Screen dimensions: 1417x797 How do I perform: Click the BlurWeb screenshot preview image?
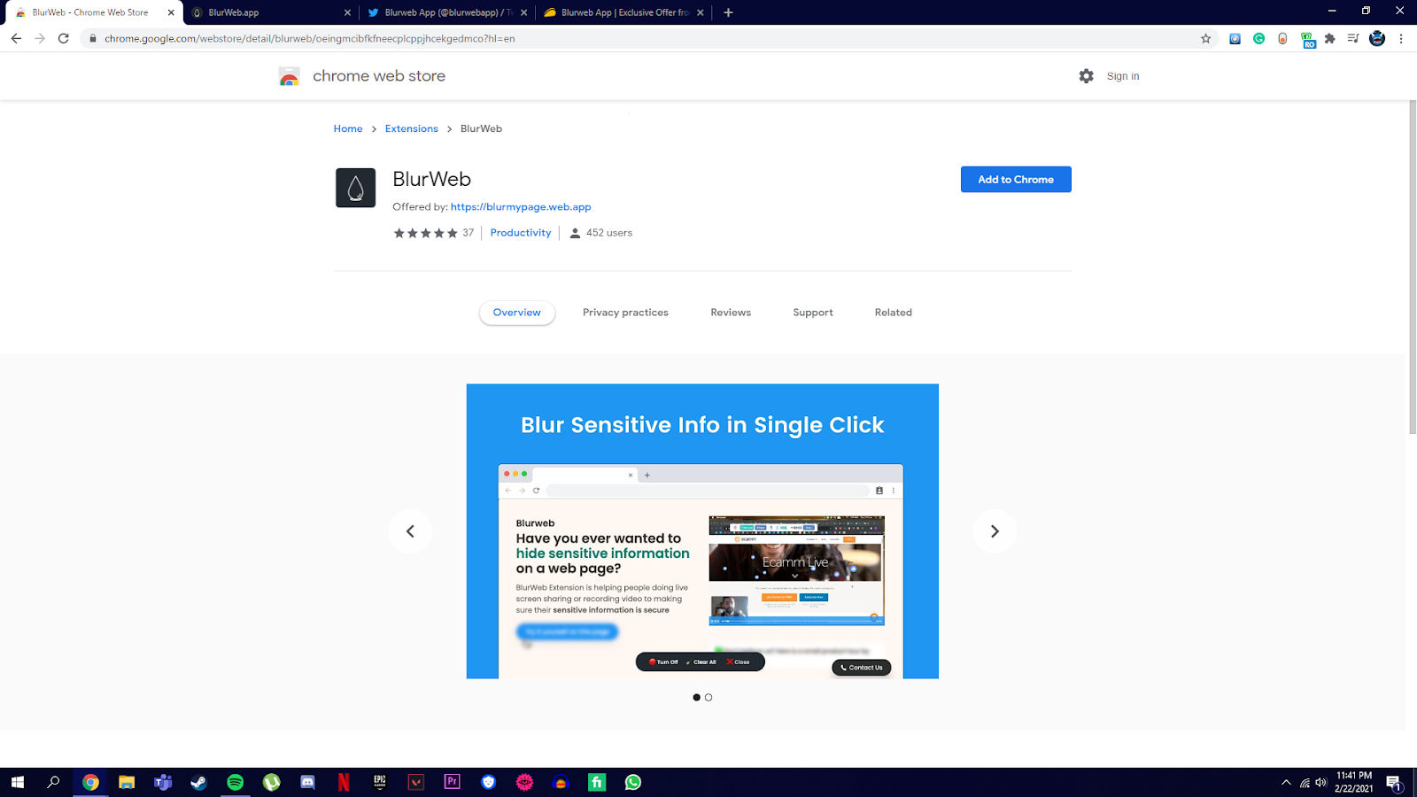pos(702,531)
